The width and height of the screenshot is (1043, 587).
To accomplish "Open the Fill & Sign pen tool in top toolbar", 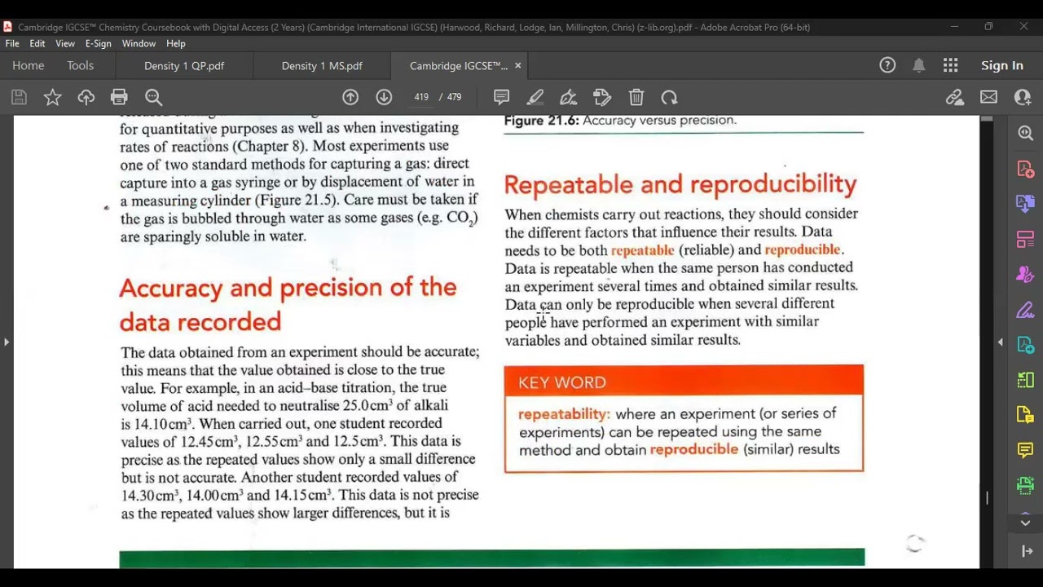I will click(x=568, y=98).
